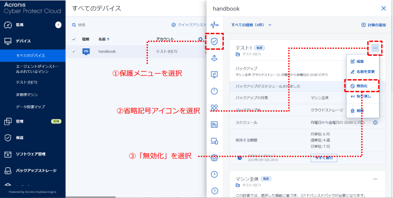Image resolution: width=393 pixels, height=198 pixels.
Task: Expand the すべての種類 (4件) filter dropdown
Action: 251,25
